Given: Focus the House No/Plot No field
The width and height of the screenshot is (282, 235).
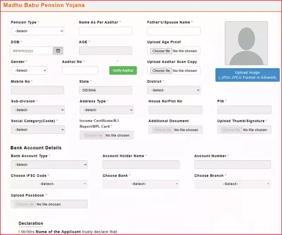Looking at the screenshot, I should (175, 110).
